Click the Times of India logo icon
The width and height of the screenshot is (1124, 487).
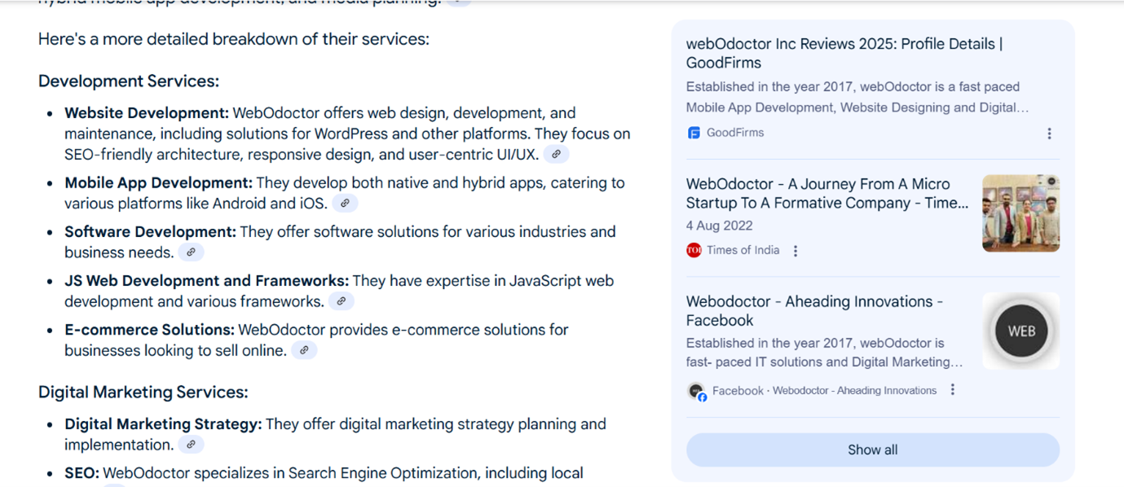pos(694,250)
